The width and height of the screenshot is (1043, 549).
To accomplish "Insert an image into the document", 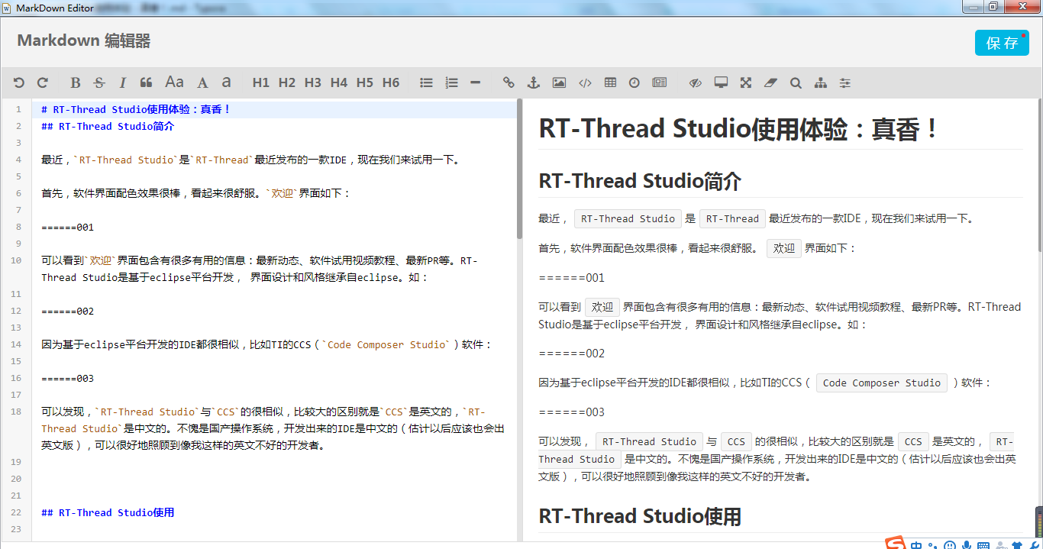I will click(x=558, y=82).
